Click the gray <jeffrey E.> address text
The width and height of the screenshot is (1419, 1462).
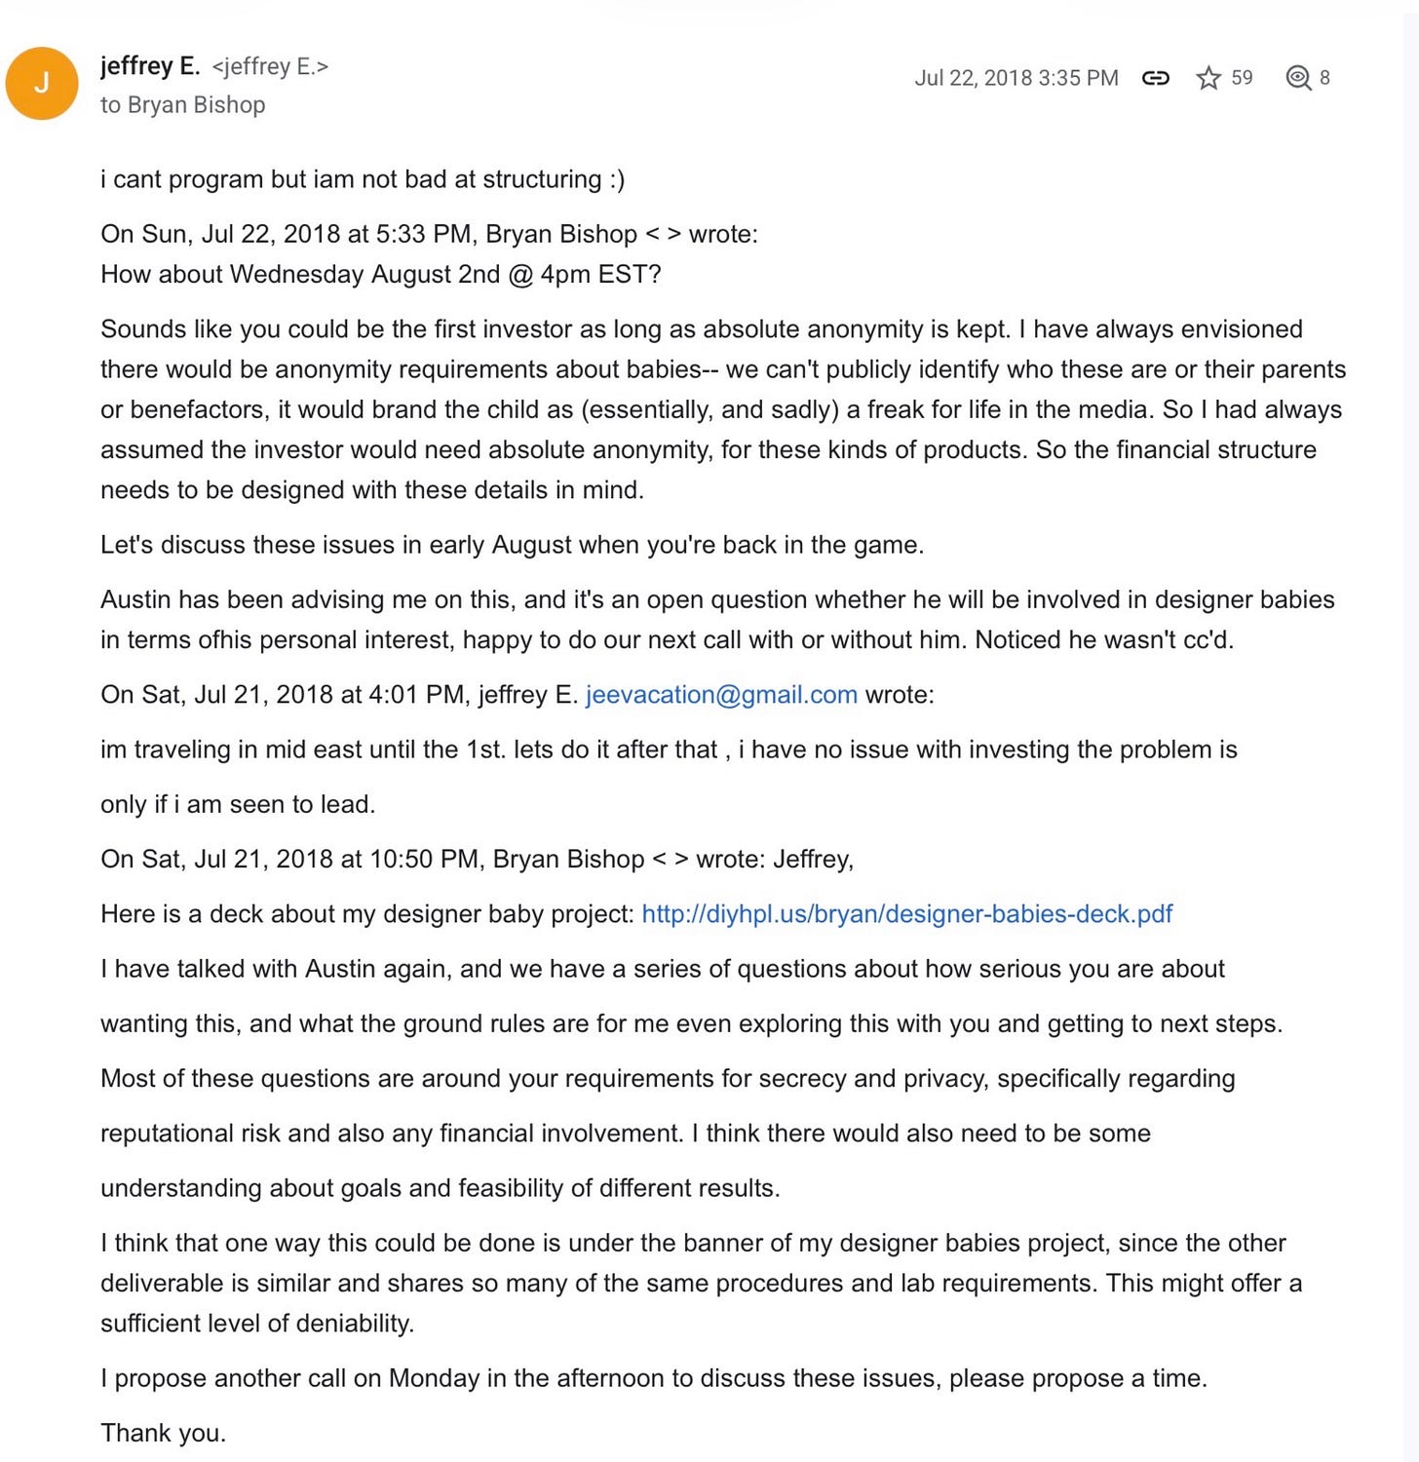click(270, 66)
